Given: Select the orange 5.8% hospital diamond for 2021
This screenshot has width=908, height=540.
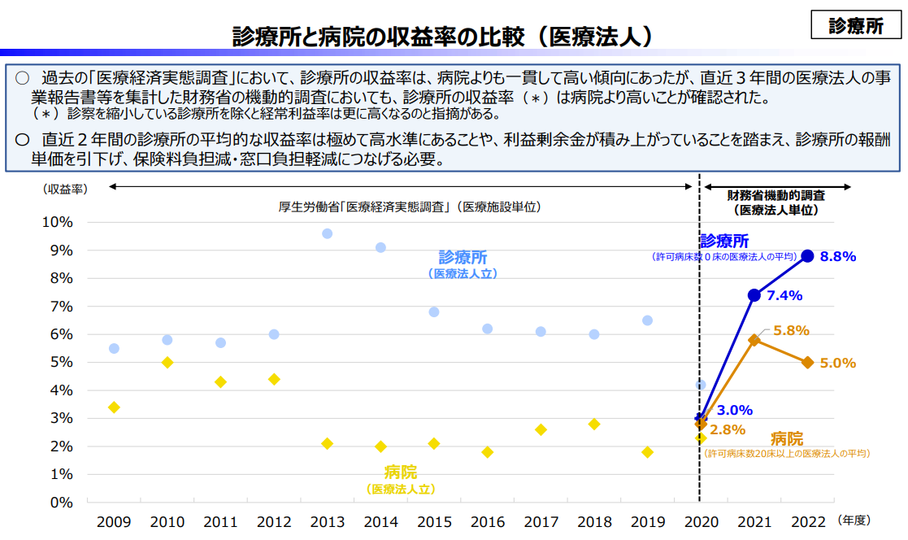Looking at the screenshot, I should (754, 340).
